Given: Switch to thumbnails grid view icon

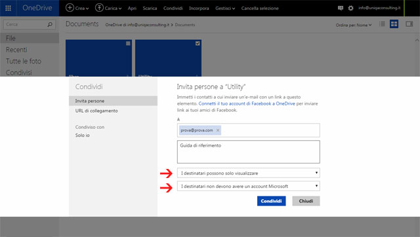Looking at the screenshot, I should (x=394, y=24).
